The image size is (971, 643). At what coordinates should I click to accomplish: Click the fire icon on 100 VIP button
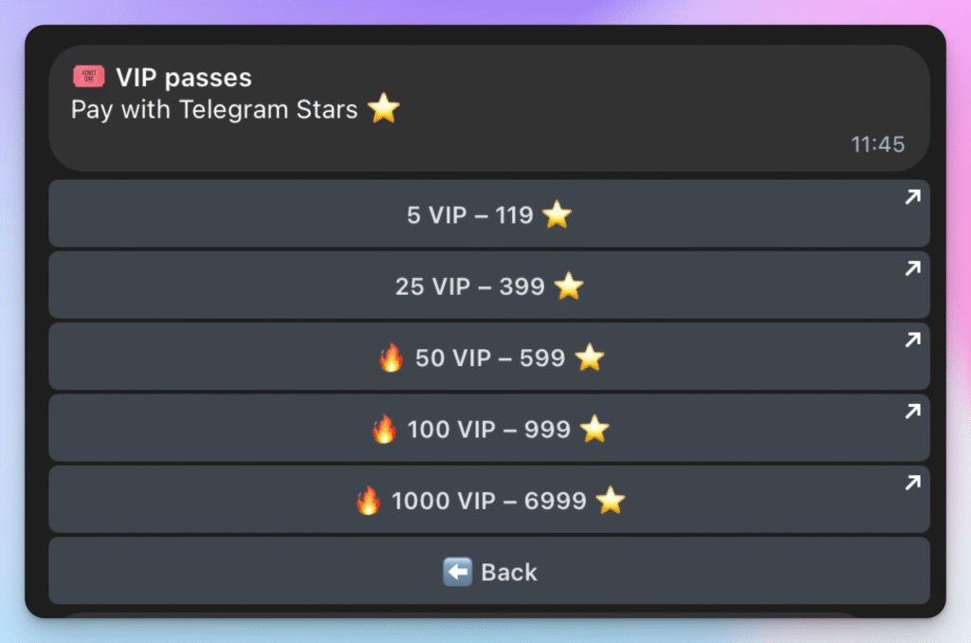point(383,429)
